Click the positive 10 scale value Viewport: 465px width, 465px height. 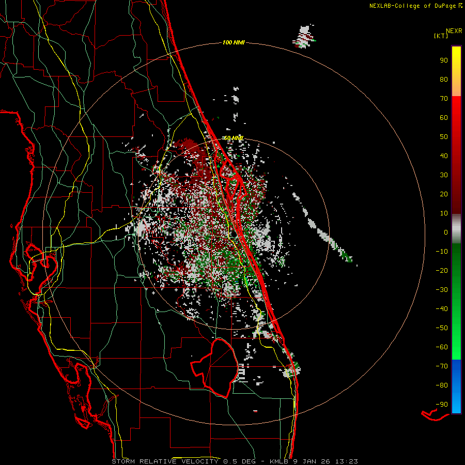pyautogui.click(x=444, y=213)
